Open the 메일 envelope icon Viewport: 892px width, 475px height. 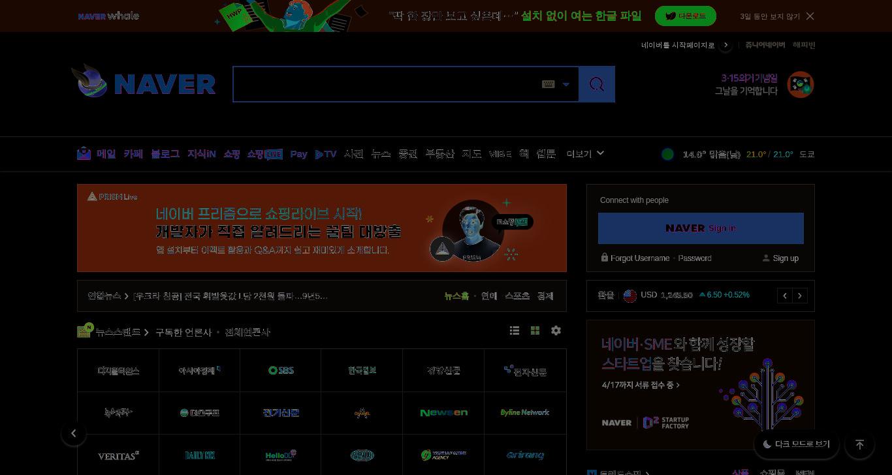84,153
